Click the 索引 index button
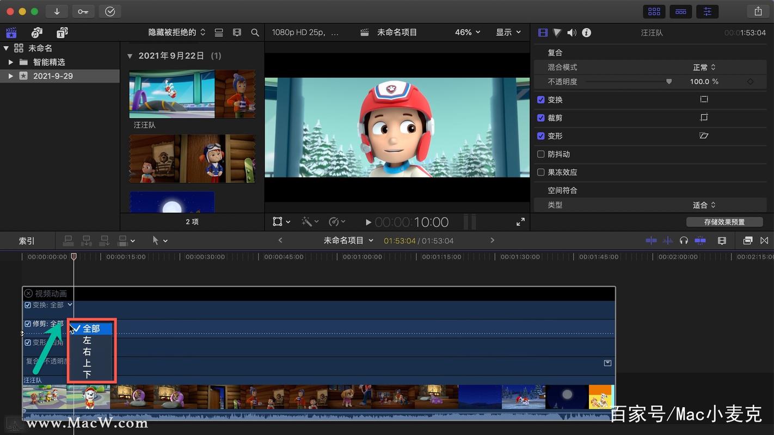 [27, 240]
